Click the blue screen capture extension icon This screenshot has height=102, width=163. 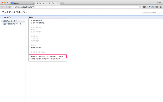click(x=152, y=7)
